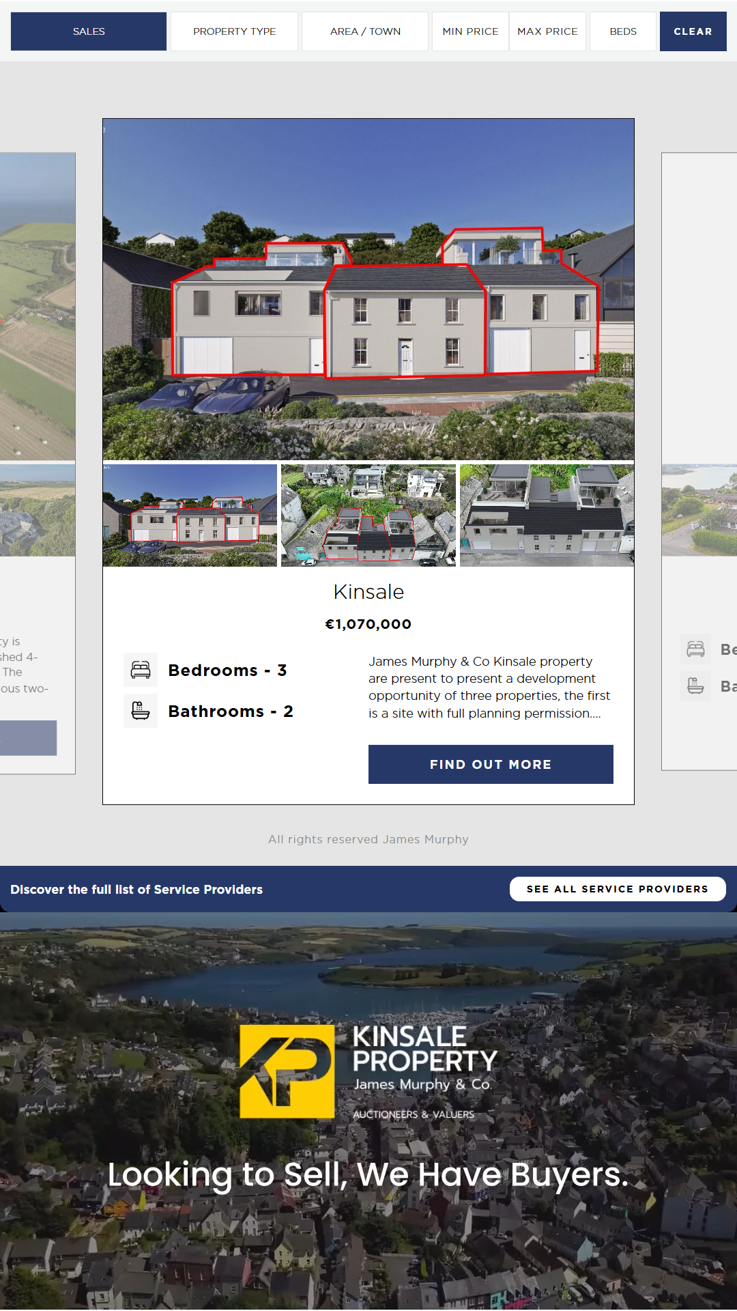Viewport: 737px width, 1311px height.
Task: Click the bed icon on right-side card
Action: tap(695, 649)
